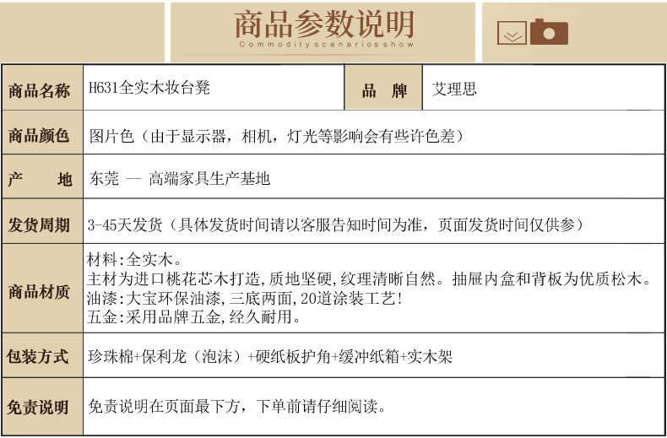Image resolution: width=667 pixels, height=438 pixels.
Task: Select the 免责说明 label cell
Action: 42,407
